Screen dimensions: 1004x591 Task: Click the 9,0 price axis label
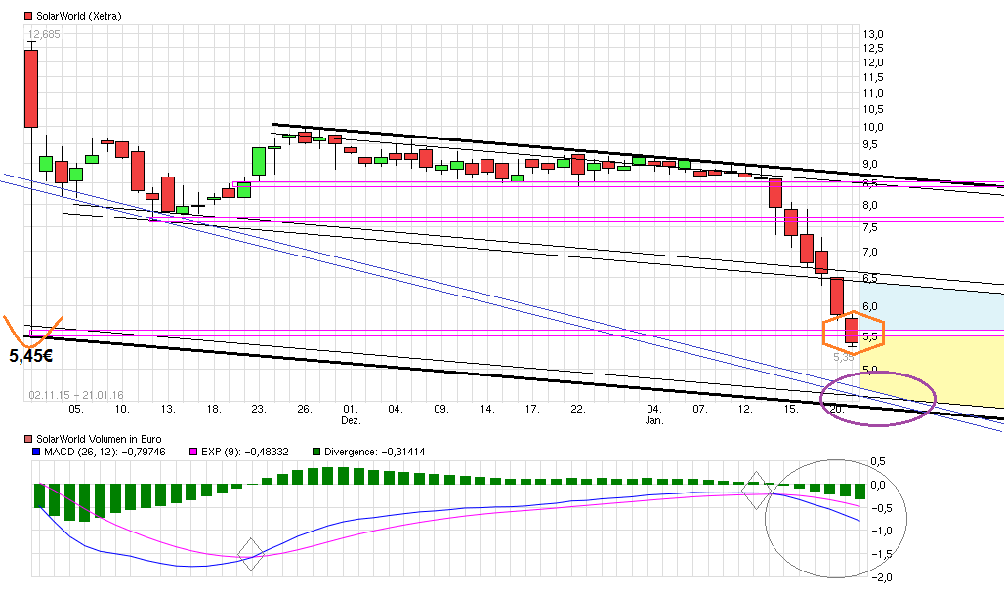pos(870,165)
